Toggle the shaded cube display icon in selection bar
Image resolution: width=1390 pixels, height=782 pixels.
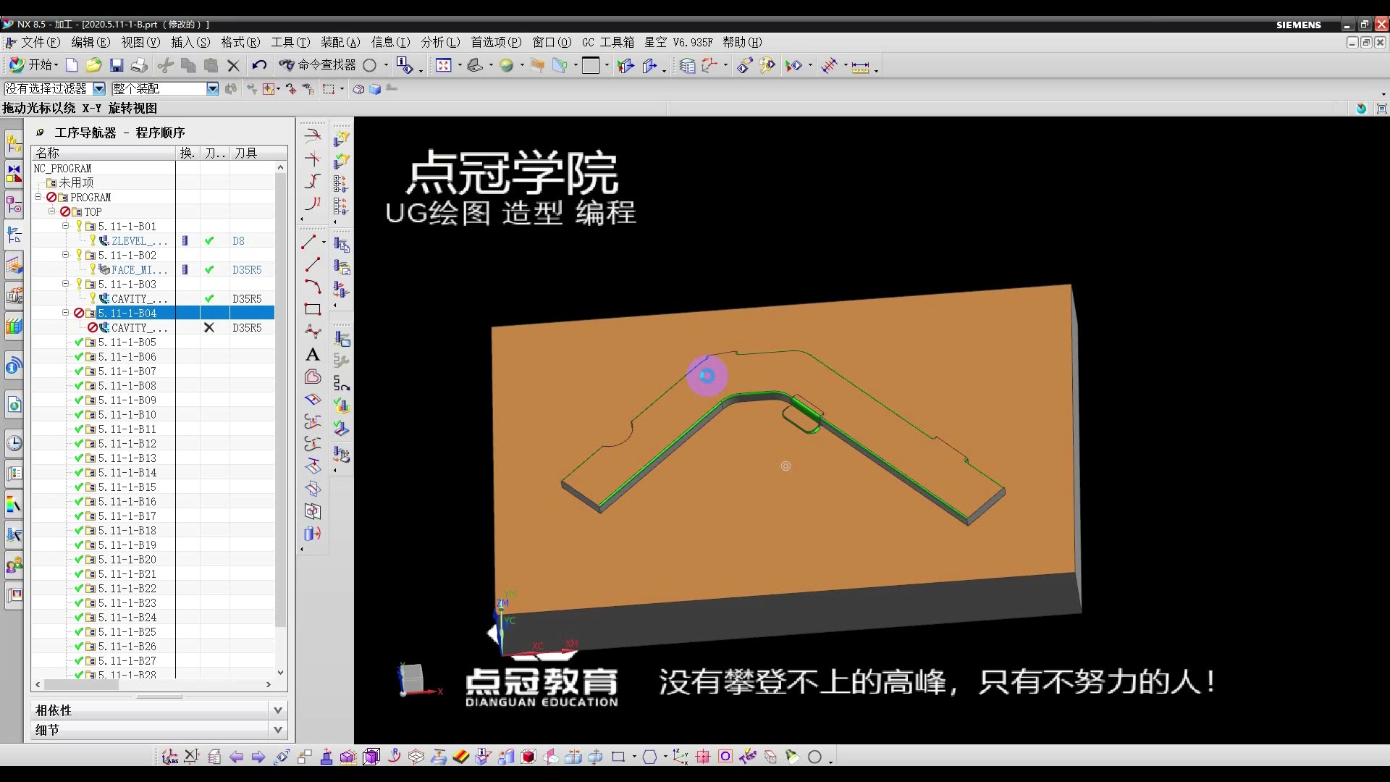[x=375, y=89]
